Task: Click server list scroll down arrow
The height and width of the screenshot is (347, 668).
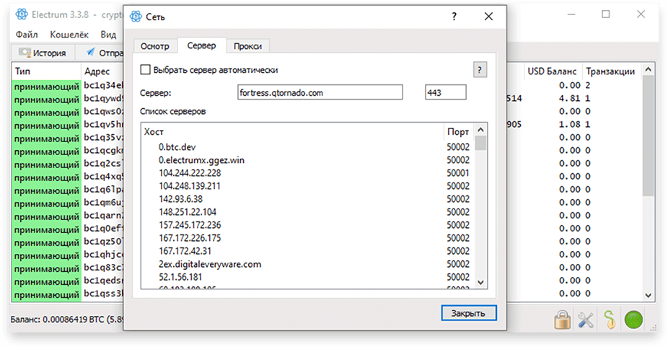Action: 480,282
